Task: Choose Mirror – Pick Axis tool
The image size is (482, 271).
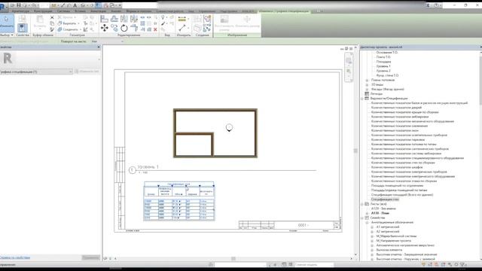Action: [124, 19]
